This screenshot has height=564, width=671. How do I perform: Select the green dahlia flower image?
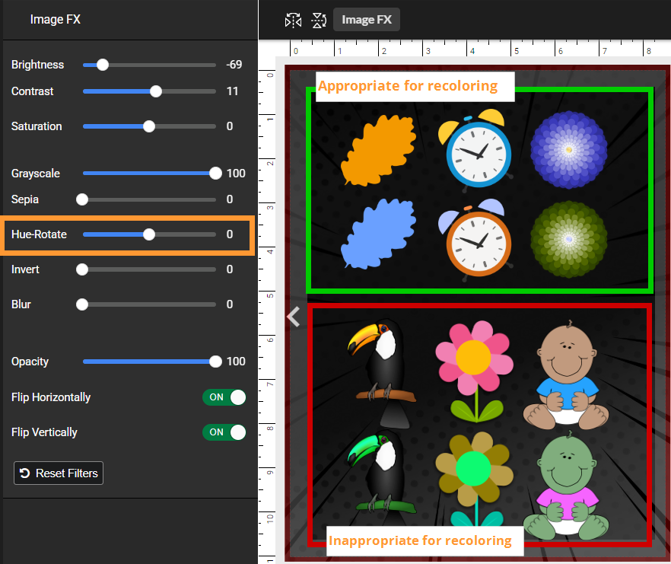point(569,240)
